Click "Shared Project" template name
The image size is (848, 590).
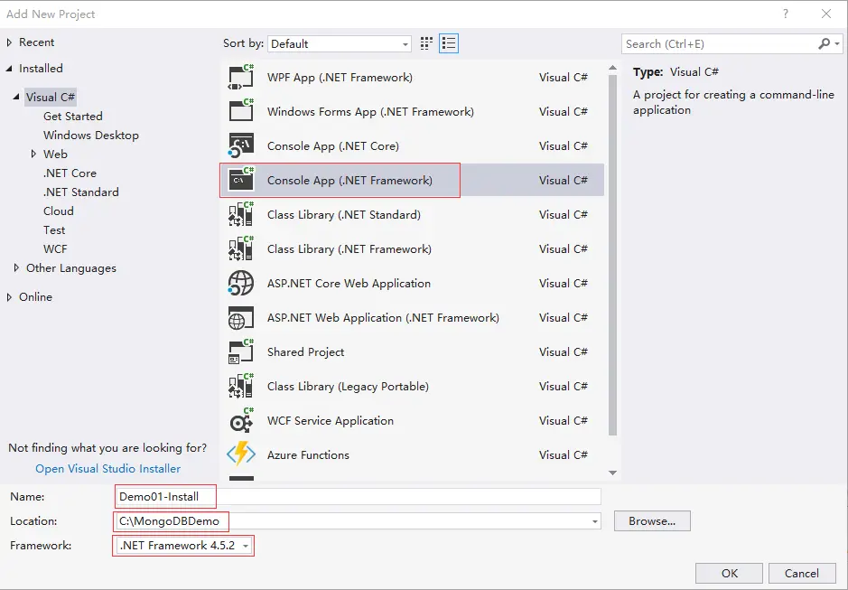[305, 352]
